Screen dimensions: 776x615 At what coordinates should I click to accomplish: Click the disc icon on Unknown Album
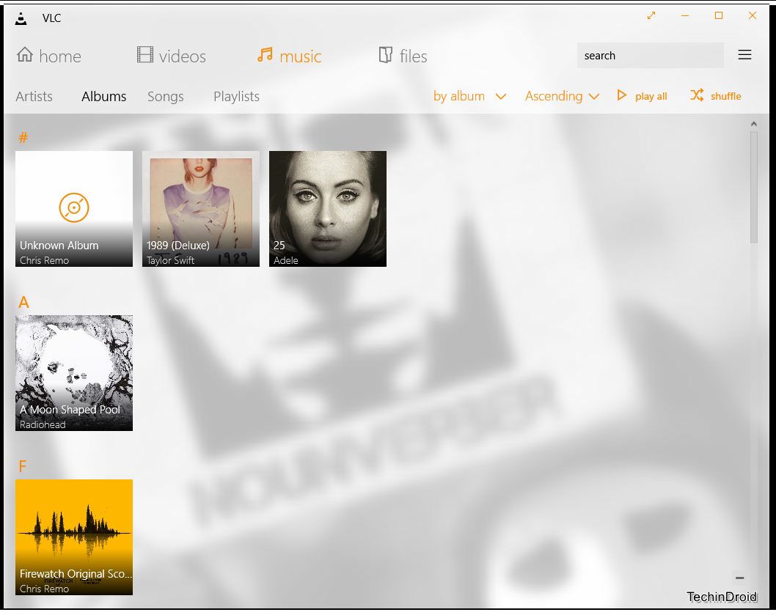[74, 207]
